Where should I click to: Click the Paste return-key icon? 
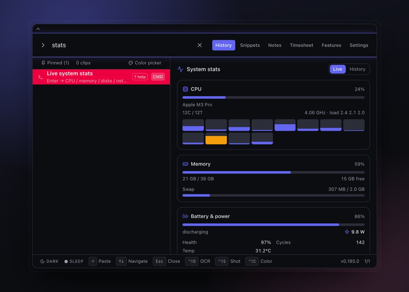coord(93,261)
